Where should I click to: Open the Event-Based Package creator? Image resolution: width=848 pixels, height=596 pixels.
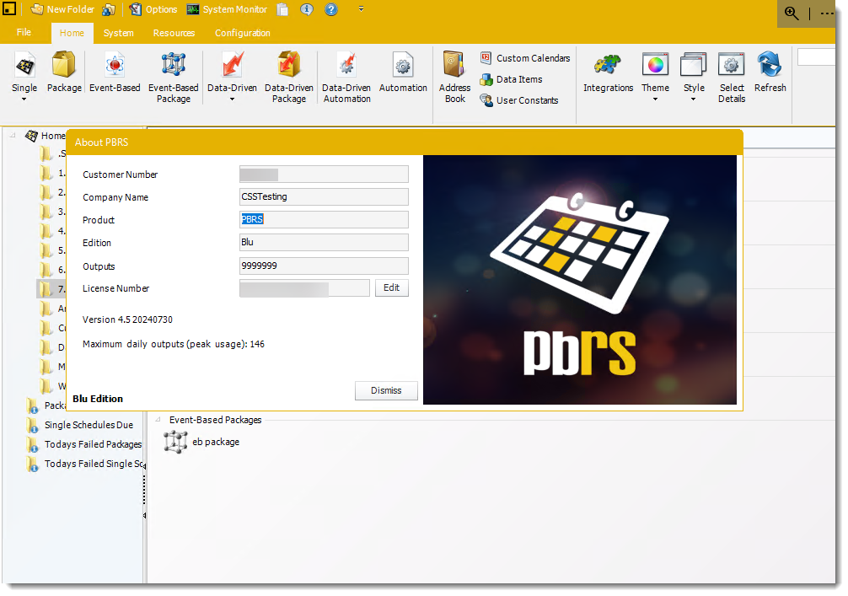(x=173, y=76)
